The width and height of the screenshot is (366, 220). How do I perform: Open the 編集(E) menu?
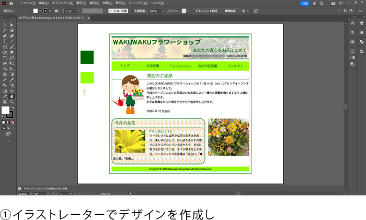[43, 3]
